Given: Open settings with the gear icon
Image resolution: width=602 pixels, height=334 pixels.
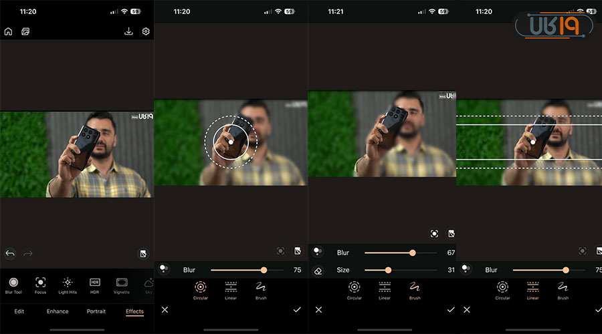Looking at the screenshot, I should (146, 31).
